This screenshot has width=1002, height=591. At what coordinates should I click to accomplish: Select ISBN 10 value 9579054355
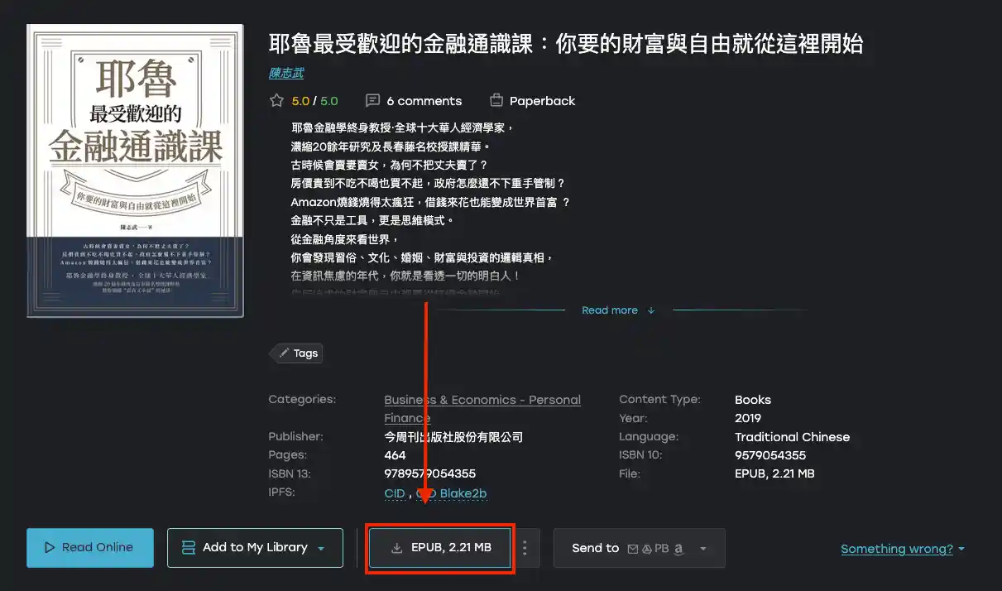point(770,455)
